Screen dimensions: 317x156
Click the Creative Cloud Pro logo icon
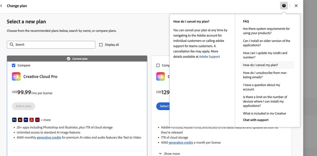click(x=16, y=77)
